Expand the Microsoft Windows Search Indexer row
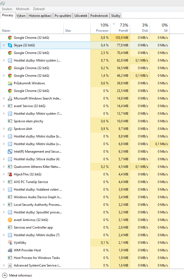 (x=4, y=98)
